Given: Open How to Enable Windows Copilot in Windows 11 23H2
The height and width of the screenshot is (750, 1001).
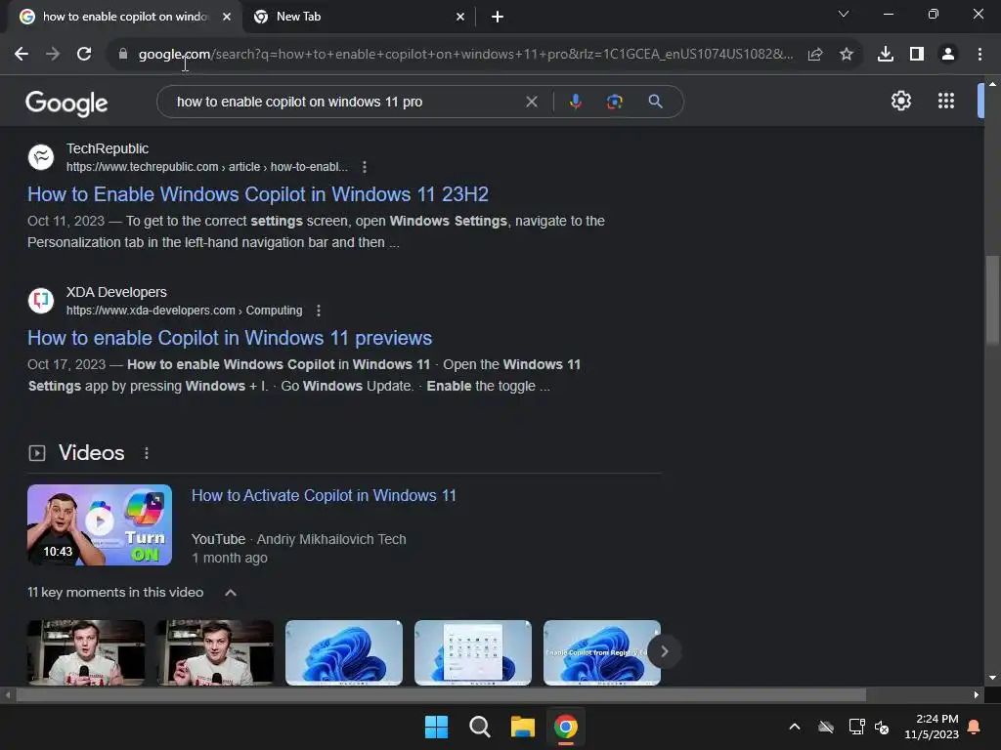Looking at the screenshot, I should click(x=258, y=194).
